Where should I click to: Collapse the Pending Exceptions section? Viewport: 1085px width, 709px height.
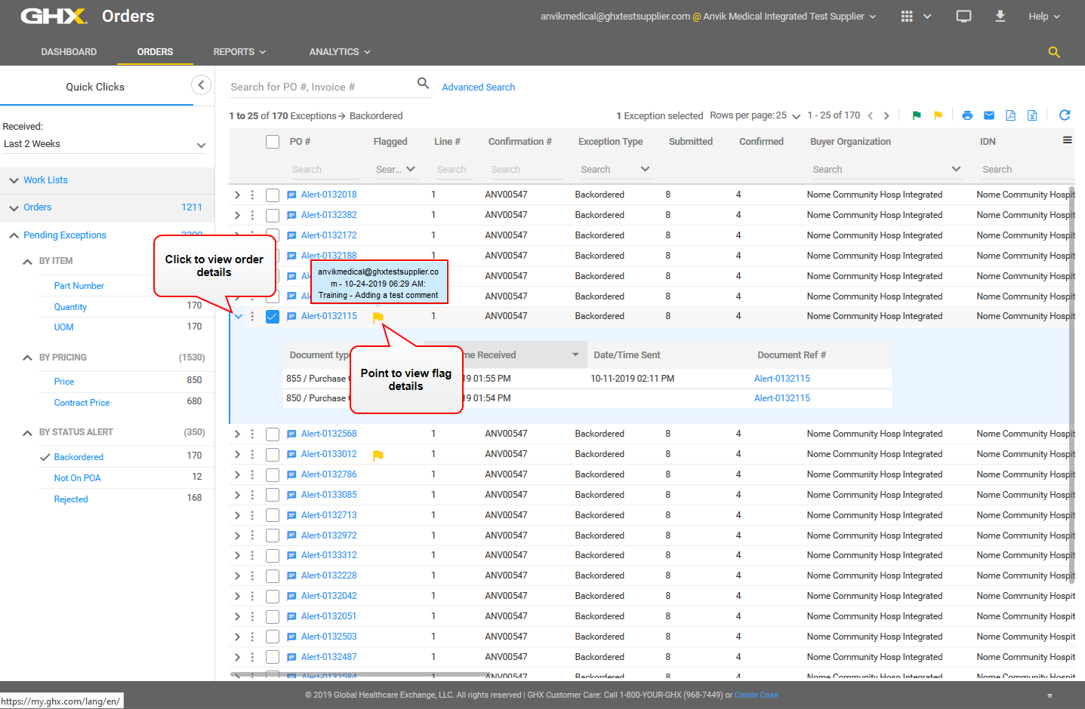click(14, 235)
